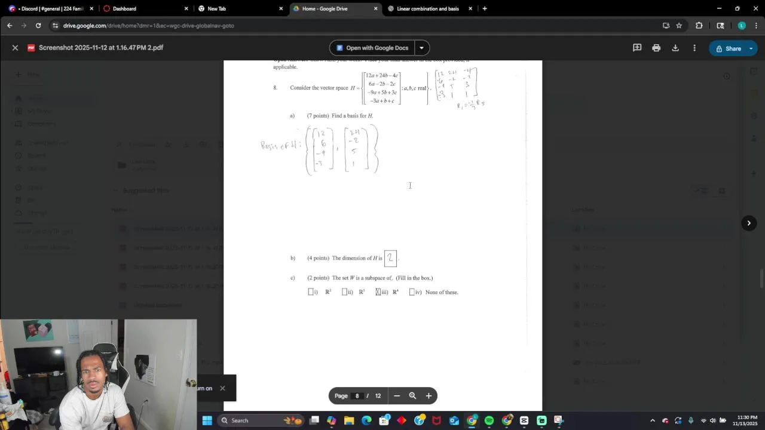Go back in browser history
Viewport: 765px width, 430px height.
(10, 26)
